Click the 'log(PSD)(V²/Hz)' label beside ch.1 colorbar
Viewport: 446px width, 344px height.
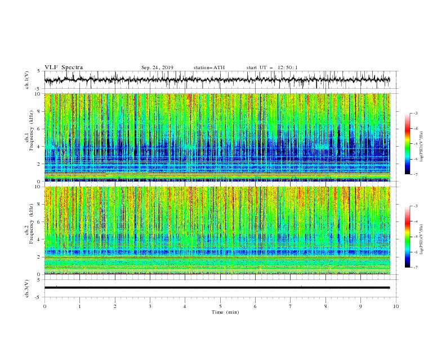pyautogui.click(x=421, y=147)
